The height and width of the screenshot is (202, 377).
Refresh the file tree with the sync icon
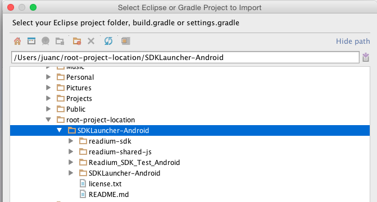pyautogui.click(x=108, y=41)
